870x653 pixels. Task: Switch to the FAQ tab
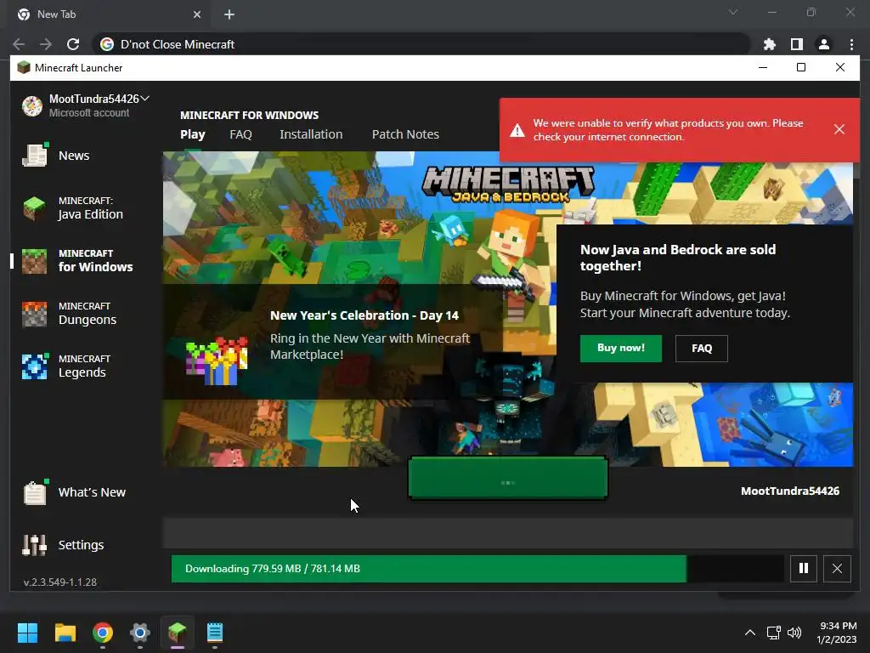click(x=240, y=134)
